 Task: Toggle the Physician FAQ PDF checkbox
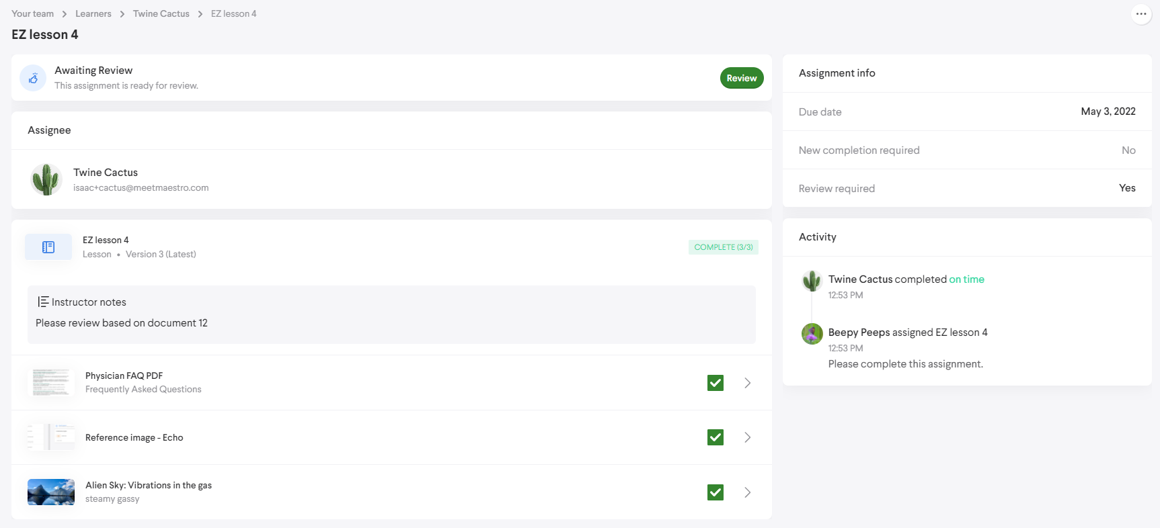tap(715, 383)
